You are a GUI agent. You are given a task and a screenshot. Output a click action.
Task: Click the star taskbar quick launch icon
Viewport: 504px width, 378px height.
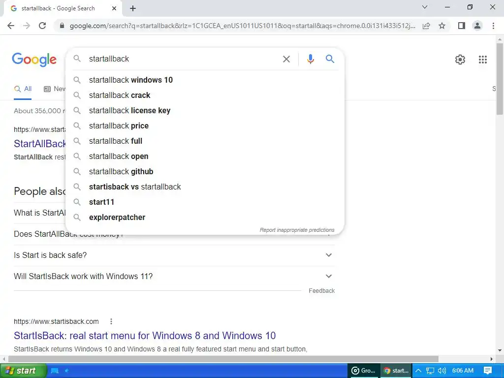tap(66, 371)
